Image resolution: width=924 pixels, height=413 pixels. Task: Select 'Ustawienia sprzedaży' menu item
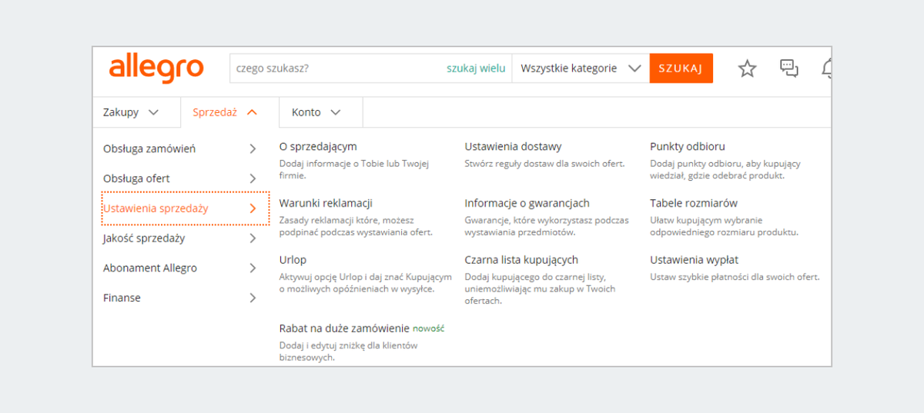coord(186,208)
